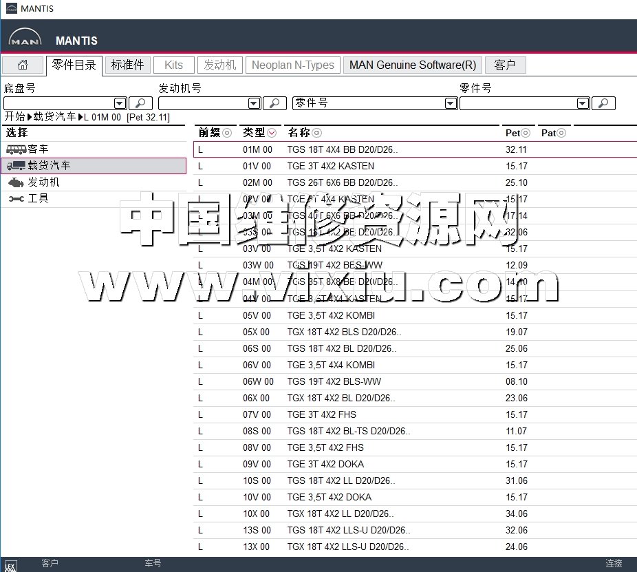
Task: Click the MAN logo in header
Action: point(25,40)
